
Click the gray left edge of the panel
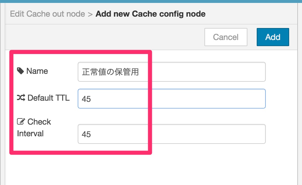click(2, 92)
